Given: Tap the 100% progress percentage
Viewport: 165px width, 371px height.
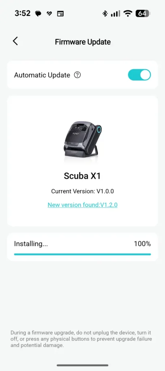Looking at the screenshot, I should (142, 244).
